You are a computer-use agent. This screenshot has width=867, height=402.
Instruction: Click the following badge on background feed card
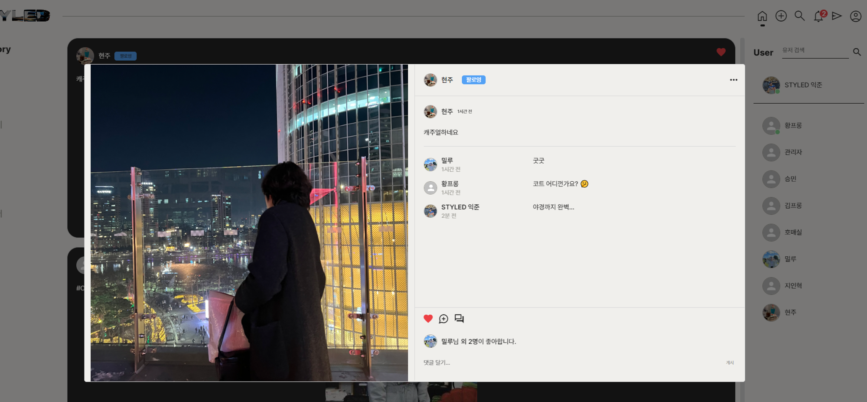[125, 56]
